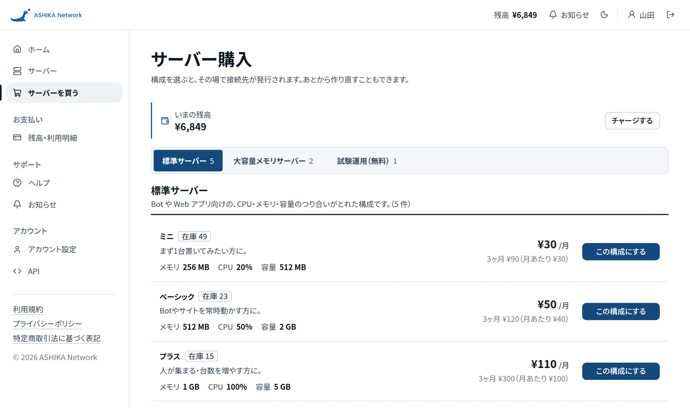This screenshot has height=408, width=690.
Task: Click CPU 50% spec in ベーシック
Action: [x=235, y=327]
